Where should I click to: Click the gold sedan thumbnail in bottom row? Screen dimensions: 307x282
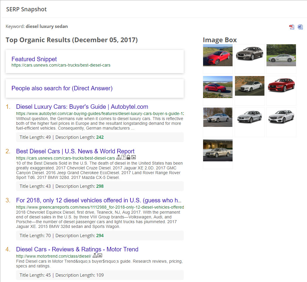click(x=218, y=150)
